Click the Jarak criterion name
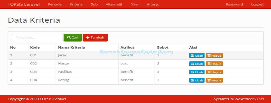The image size is (271, 103). (62, 55)
